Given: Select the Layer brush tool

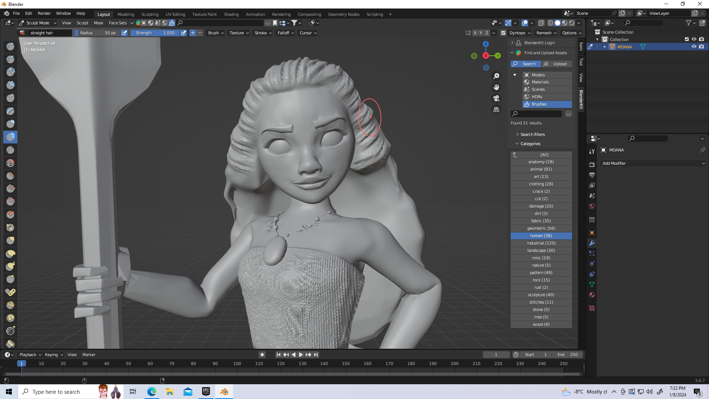Looking at the screenshot, I should coord(10,111).
